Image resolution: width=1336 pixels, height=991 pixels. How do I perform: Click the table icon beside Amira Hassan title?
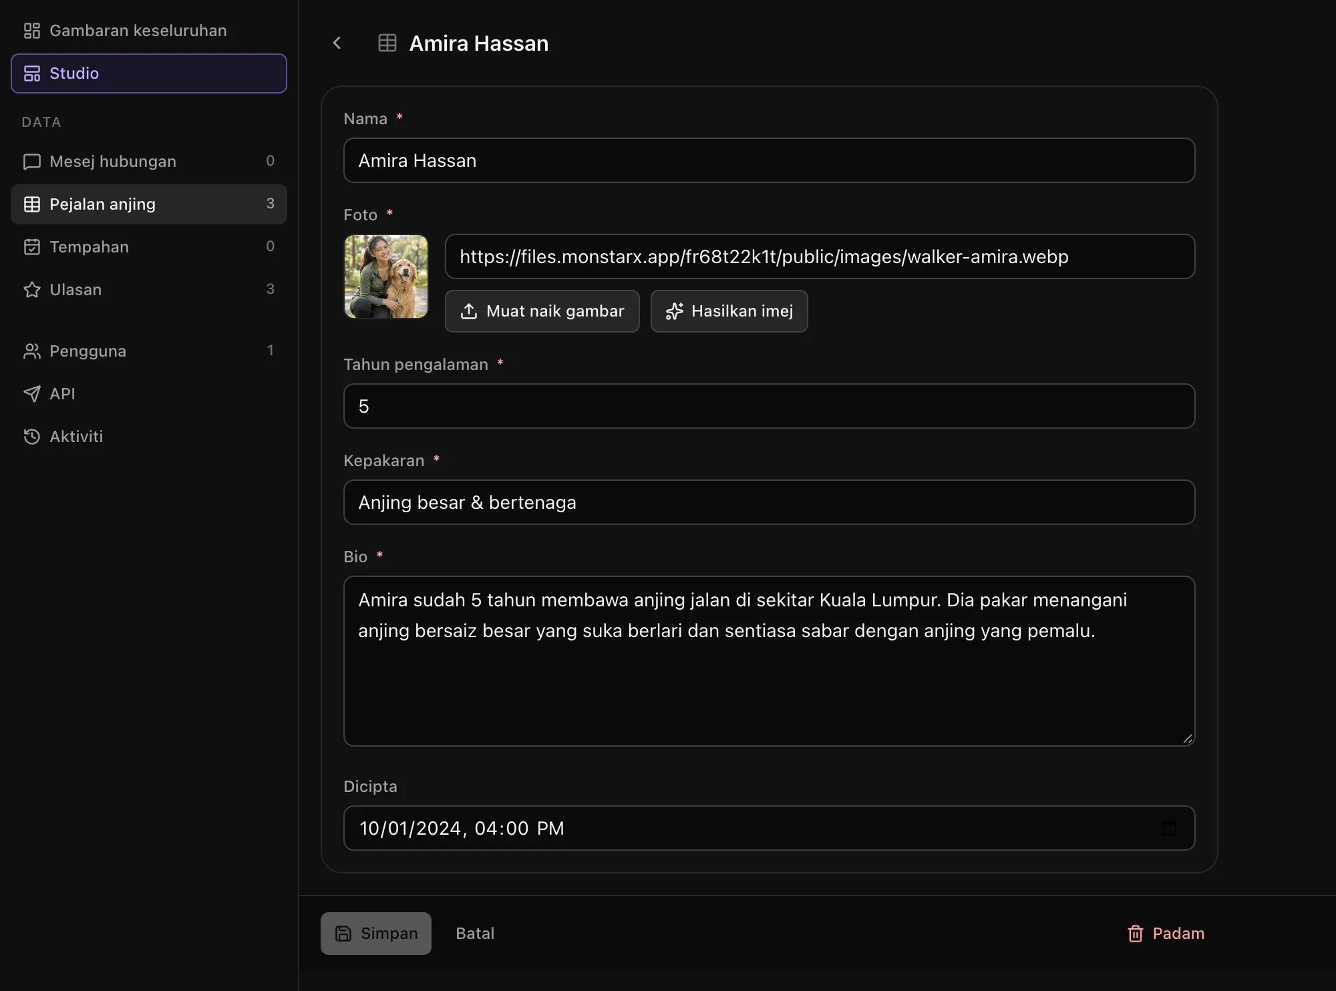click(387, 43)
